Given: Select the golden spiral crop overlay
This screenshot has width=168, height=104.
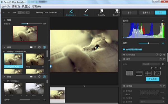Looking at the screenshot, I should [x=157, y=73].
